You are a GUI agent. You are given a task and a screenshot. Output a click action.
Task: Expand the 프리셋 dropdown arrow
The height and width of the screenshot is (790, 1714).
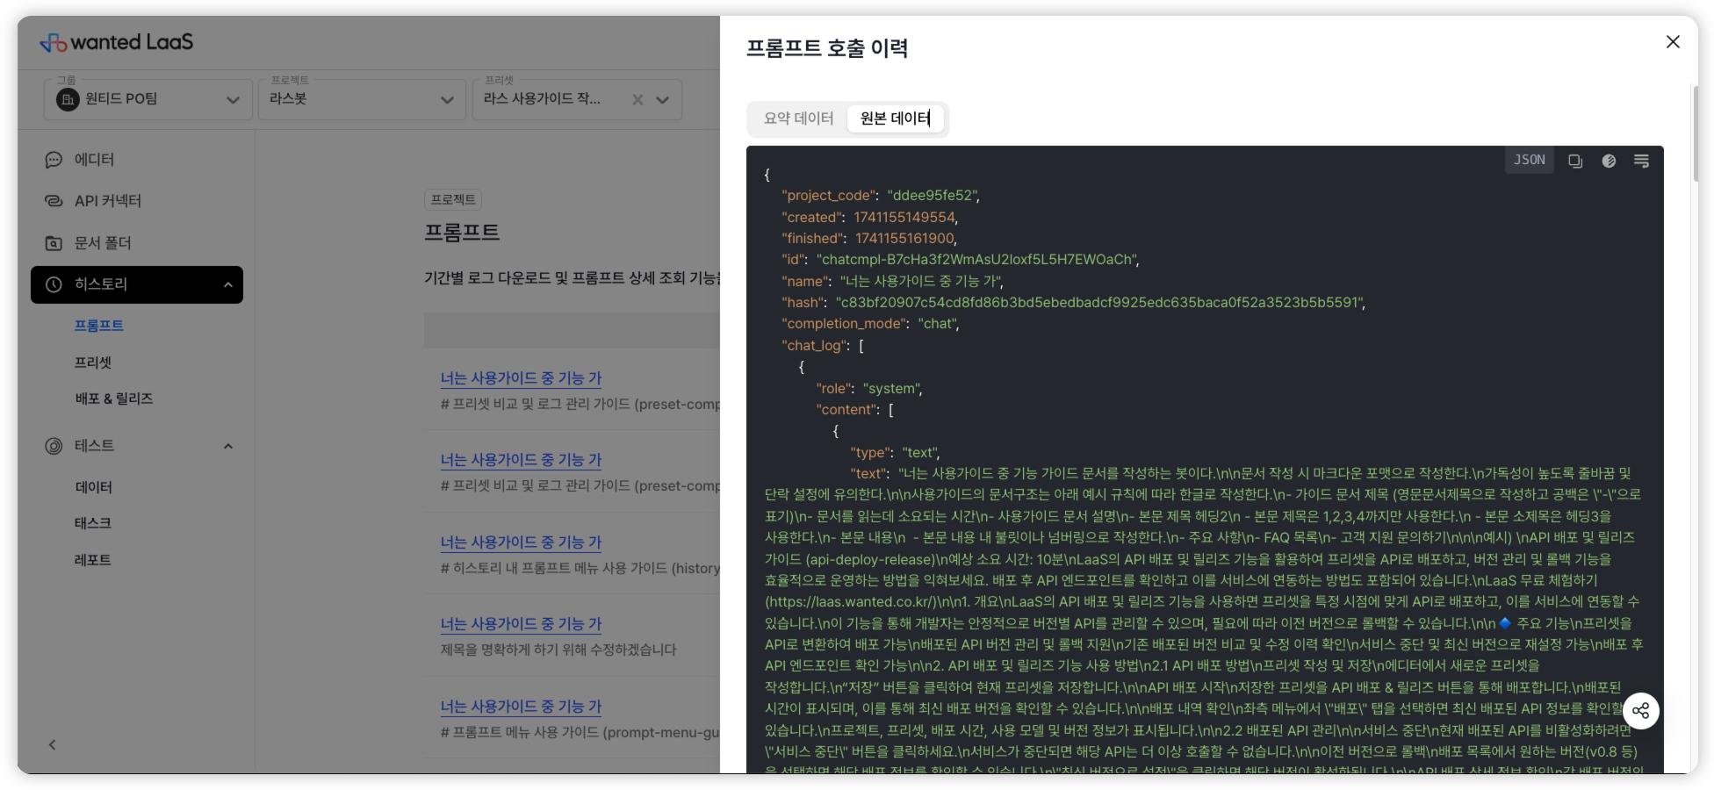pyautogui.click(x=663, y=100)
